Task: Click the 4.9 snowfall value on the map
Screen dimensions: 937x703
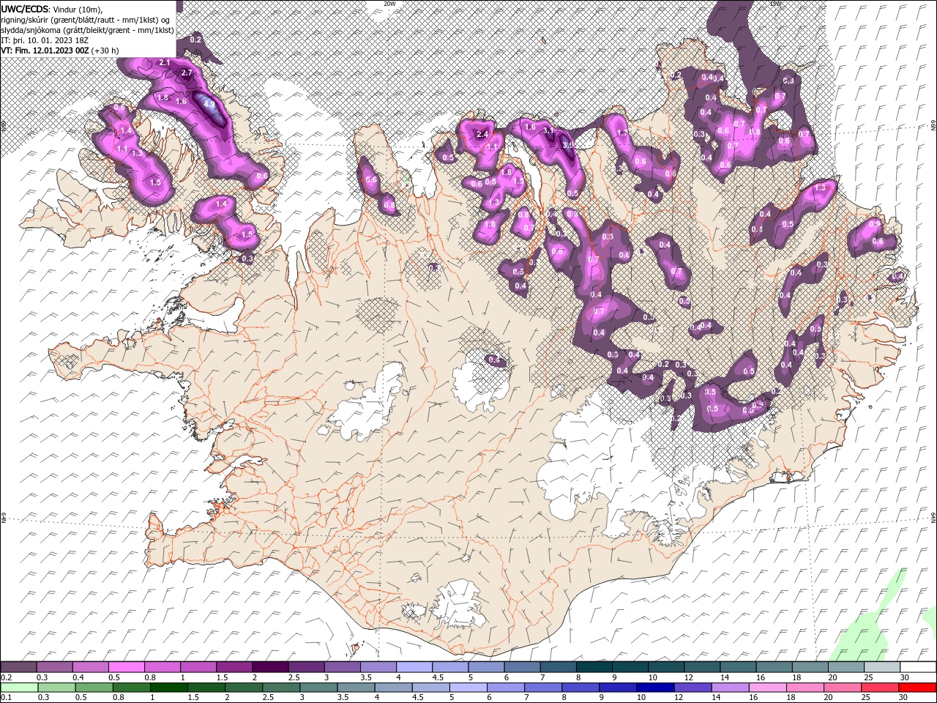Action: [209, 105]
